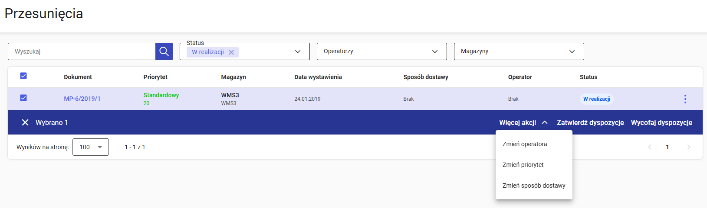Image resolution: width=707 pixels, height=208 pixels.
Task: Choose 'Zmień operatora' from the menu
Action: (525, 144)
